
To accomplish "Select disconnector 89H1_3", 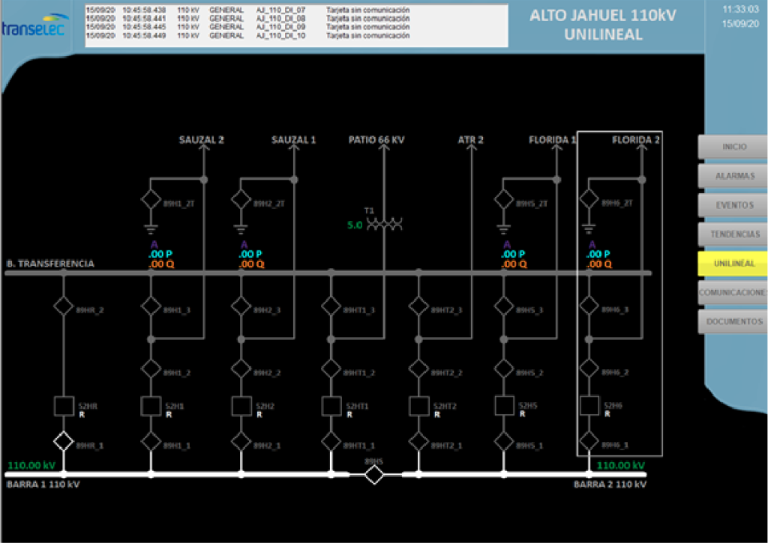I will pyautogui.click(x=151, y=306).
